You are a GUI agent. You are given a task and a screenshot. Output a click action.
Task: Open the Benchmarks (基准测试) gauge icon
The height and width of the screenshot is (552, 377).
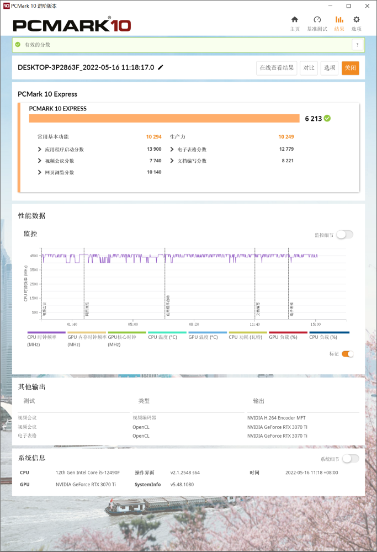pos(317,20)
